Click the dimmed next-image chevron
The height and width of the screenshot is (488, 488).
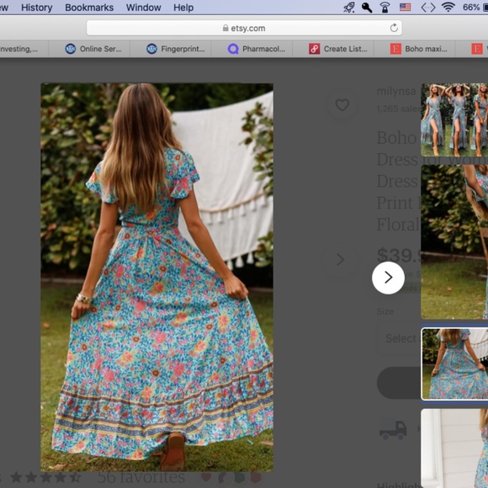(x=340, y=259)
